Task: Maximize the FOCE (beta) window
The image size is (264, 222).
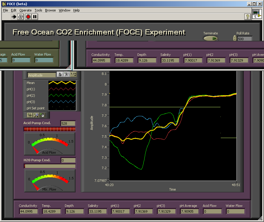Action: tap(254, 4)
